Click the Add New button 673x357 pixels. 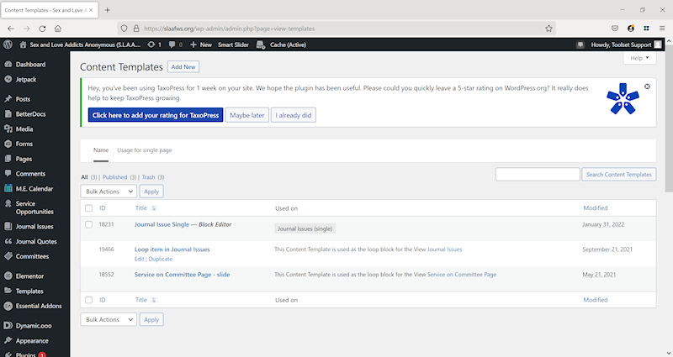point(183,67)
